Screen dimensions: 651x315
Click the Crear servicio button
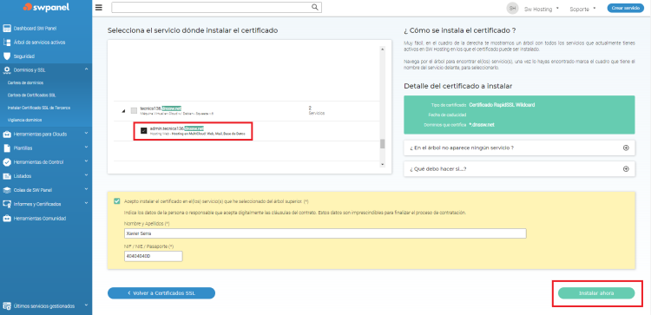click(626, 9)
